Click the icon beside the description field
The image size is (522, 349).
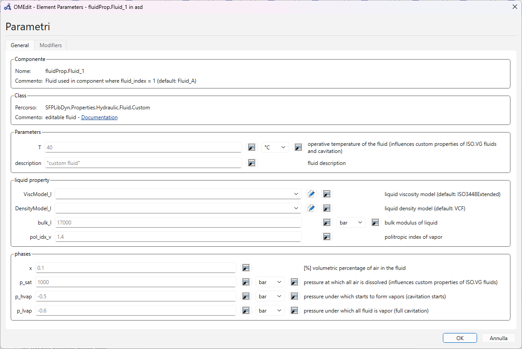252,163
